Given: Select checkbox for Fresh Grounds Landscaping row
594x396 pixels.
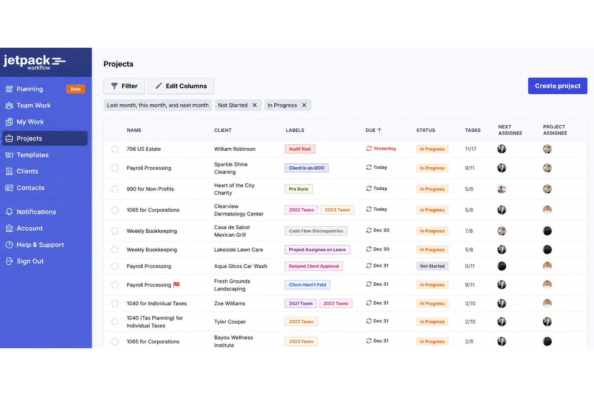Looking at the screenshot, I should 115,285.
